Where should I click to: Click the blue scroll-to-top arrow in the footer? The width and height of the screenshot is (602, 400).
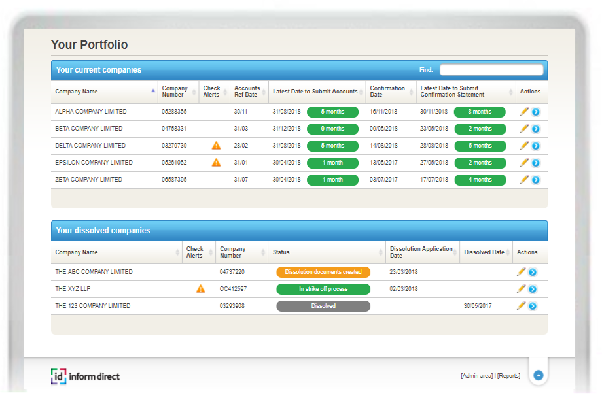coord(539,375)
